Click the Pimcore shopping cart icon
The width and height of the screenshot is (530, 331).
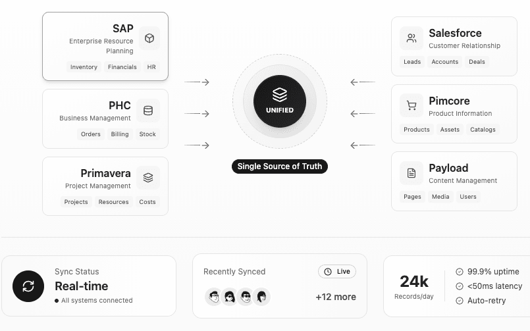(411, 105)
